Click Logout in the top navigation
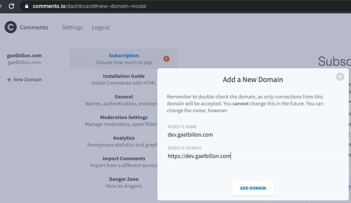Screen dimensions: 351x203 [x=101, y=27]
